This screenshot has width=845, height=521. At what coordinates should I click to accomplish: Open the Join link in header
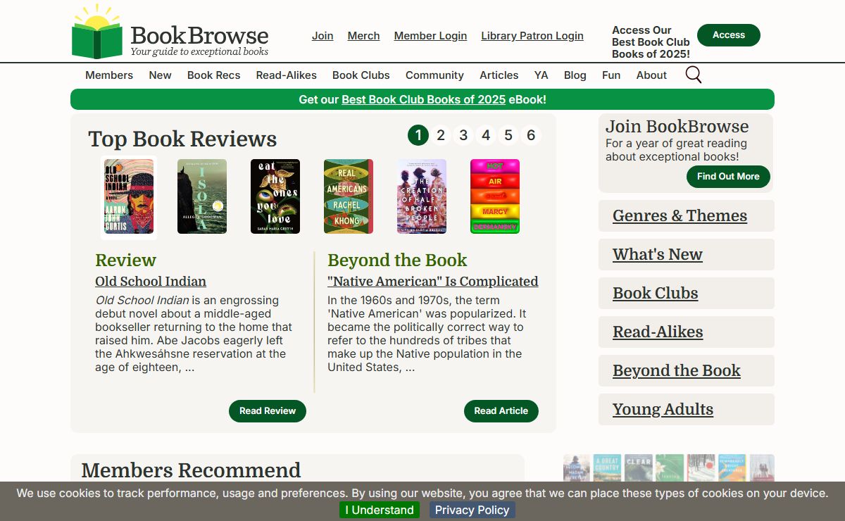tap(323, 36)
